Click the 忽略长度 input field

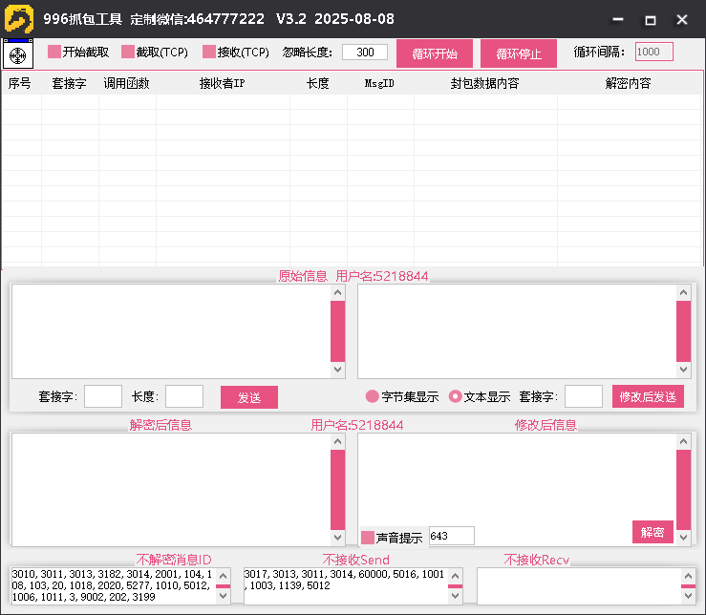365,53
